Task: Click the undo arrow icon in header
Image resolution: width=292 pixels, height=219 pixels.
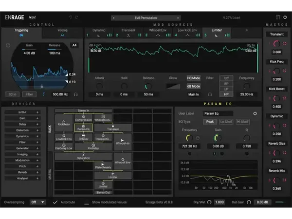Action: click(x=71, y=18)
